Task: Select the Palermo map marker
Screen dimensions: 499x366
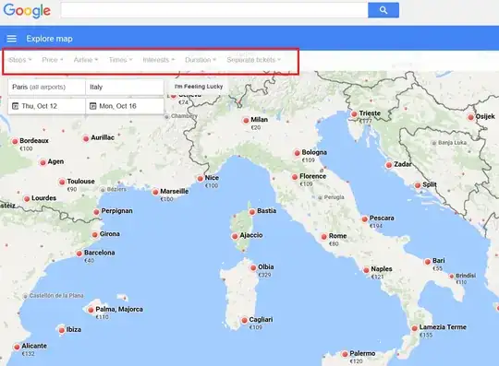Action: pos(345,354)
